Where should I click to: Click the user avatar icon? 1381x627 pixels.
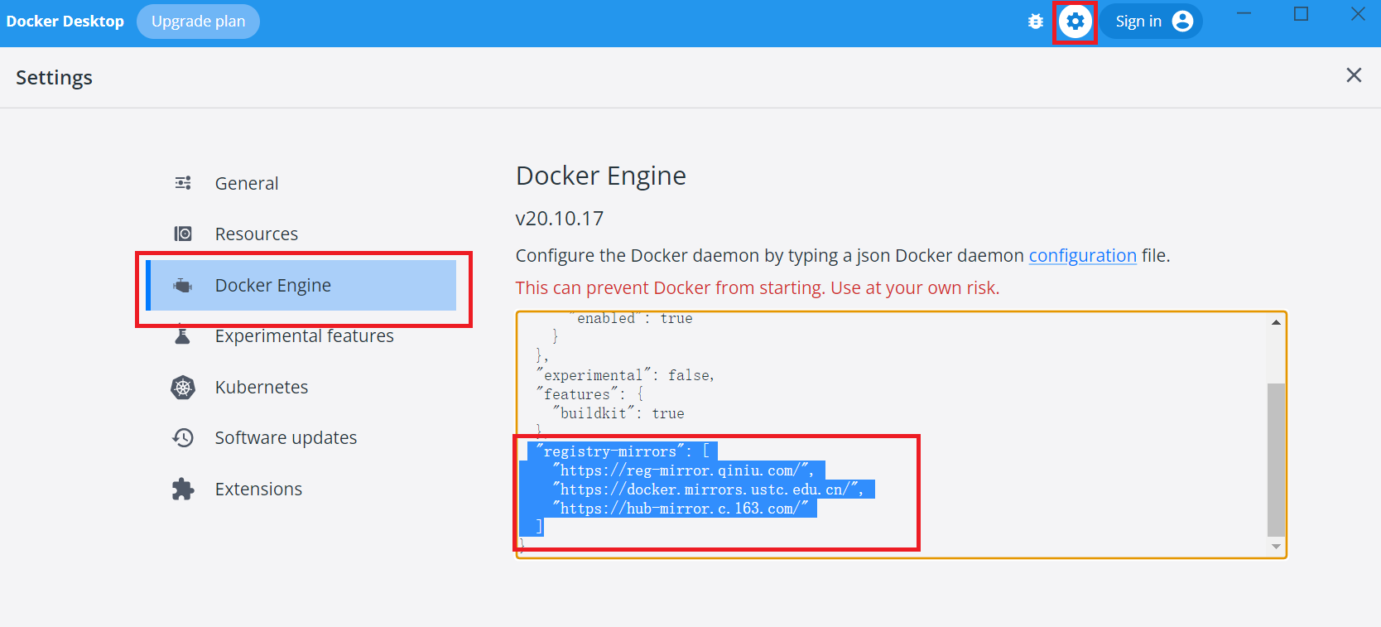(x=1182, y=22)
